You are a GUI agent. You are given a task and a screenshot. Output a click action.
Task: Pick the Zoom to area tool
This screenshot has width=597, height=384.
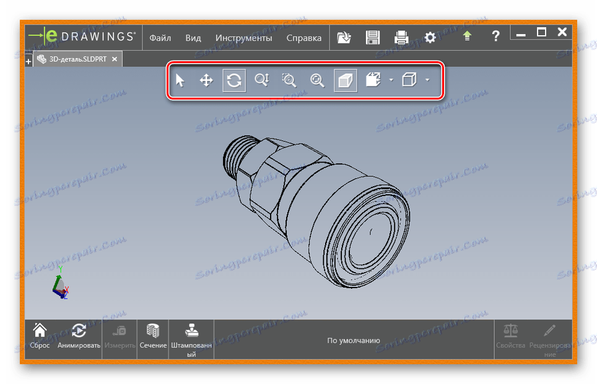point(289,80)
